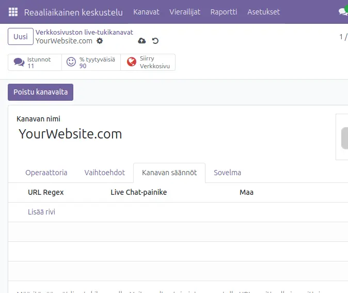Open the main apps grid menu
Image resolution: width=348 pixels, height=293 pixels.
tap(13, 12)
